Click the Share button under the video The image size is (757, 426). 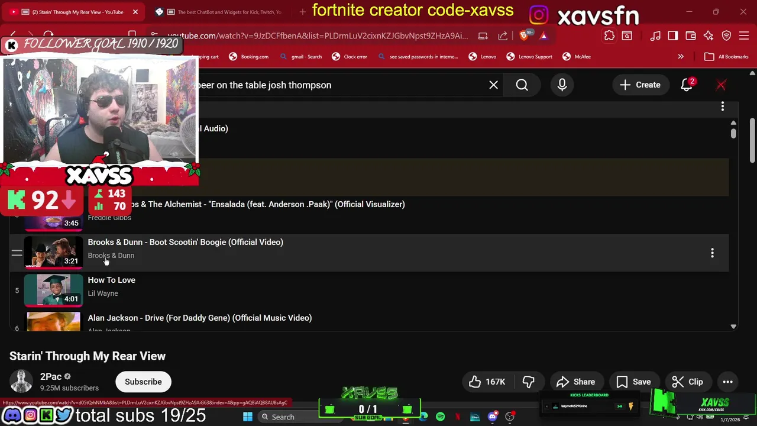[x=575, y=382]
